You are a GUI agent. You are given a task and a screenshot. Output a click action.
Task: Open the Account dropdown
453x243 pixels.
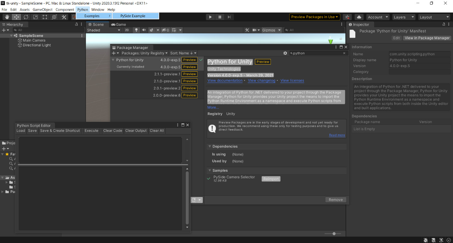click(x=378, y=17)
